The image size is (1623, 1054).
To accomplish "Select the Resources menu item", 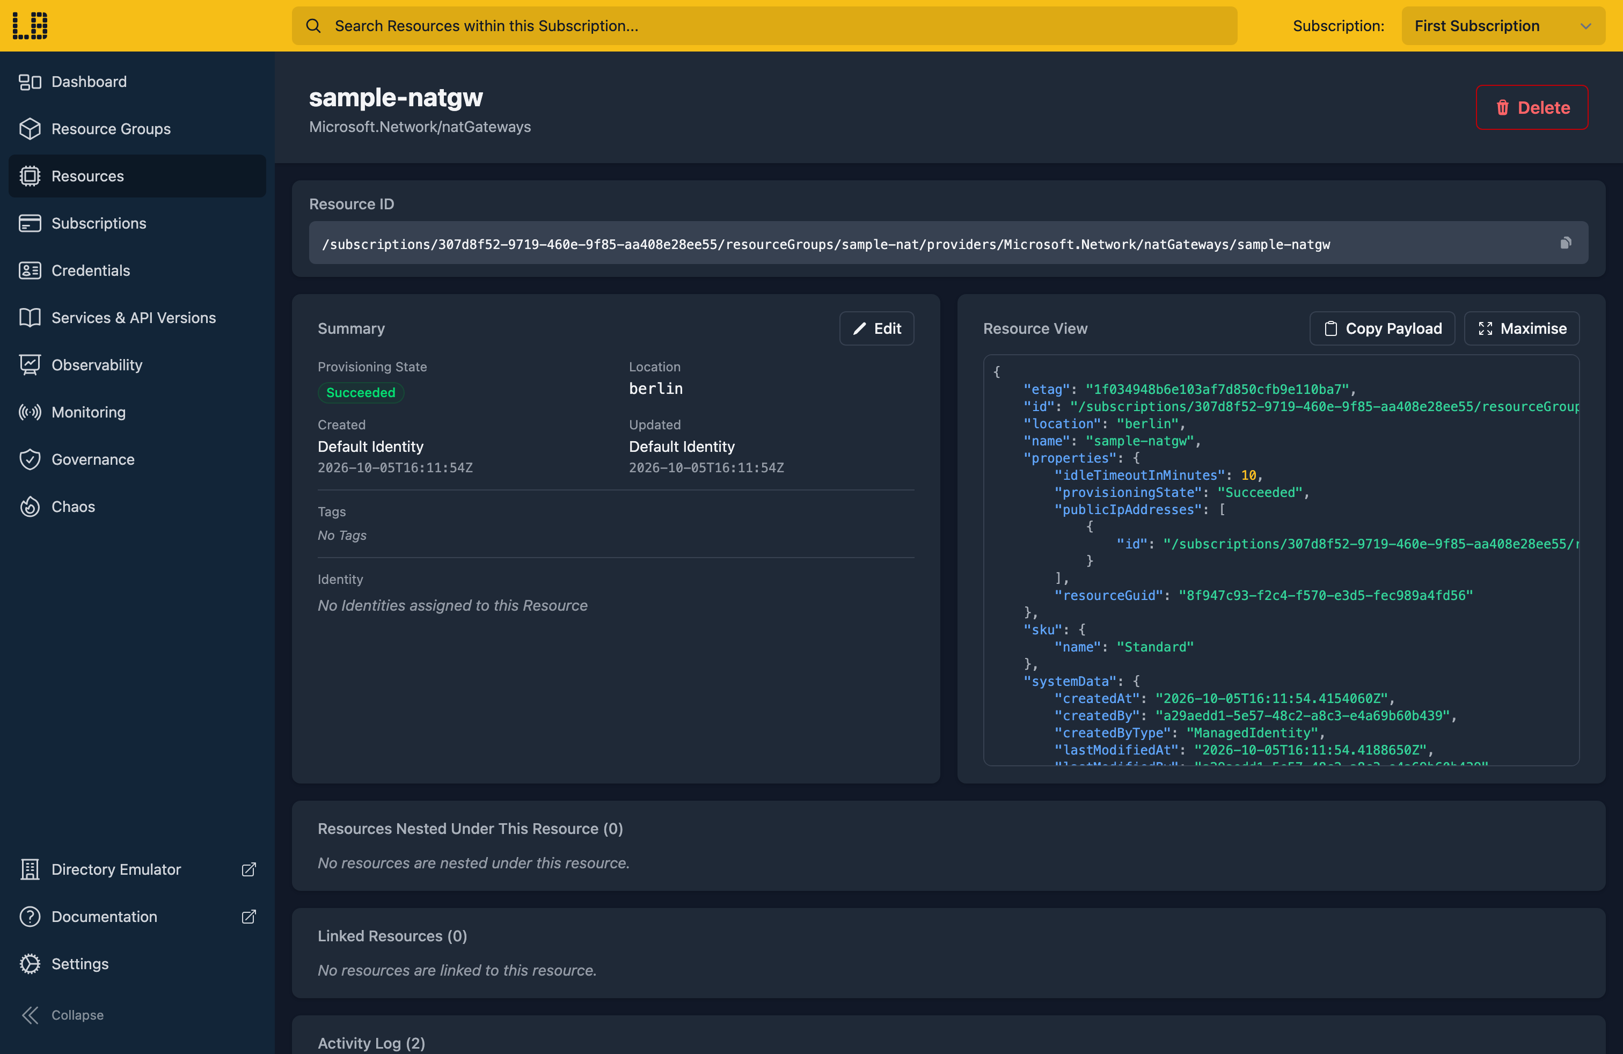I will click(x=137, y=176).
